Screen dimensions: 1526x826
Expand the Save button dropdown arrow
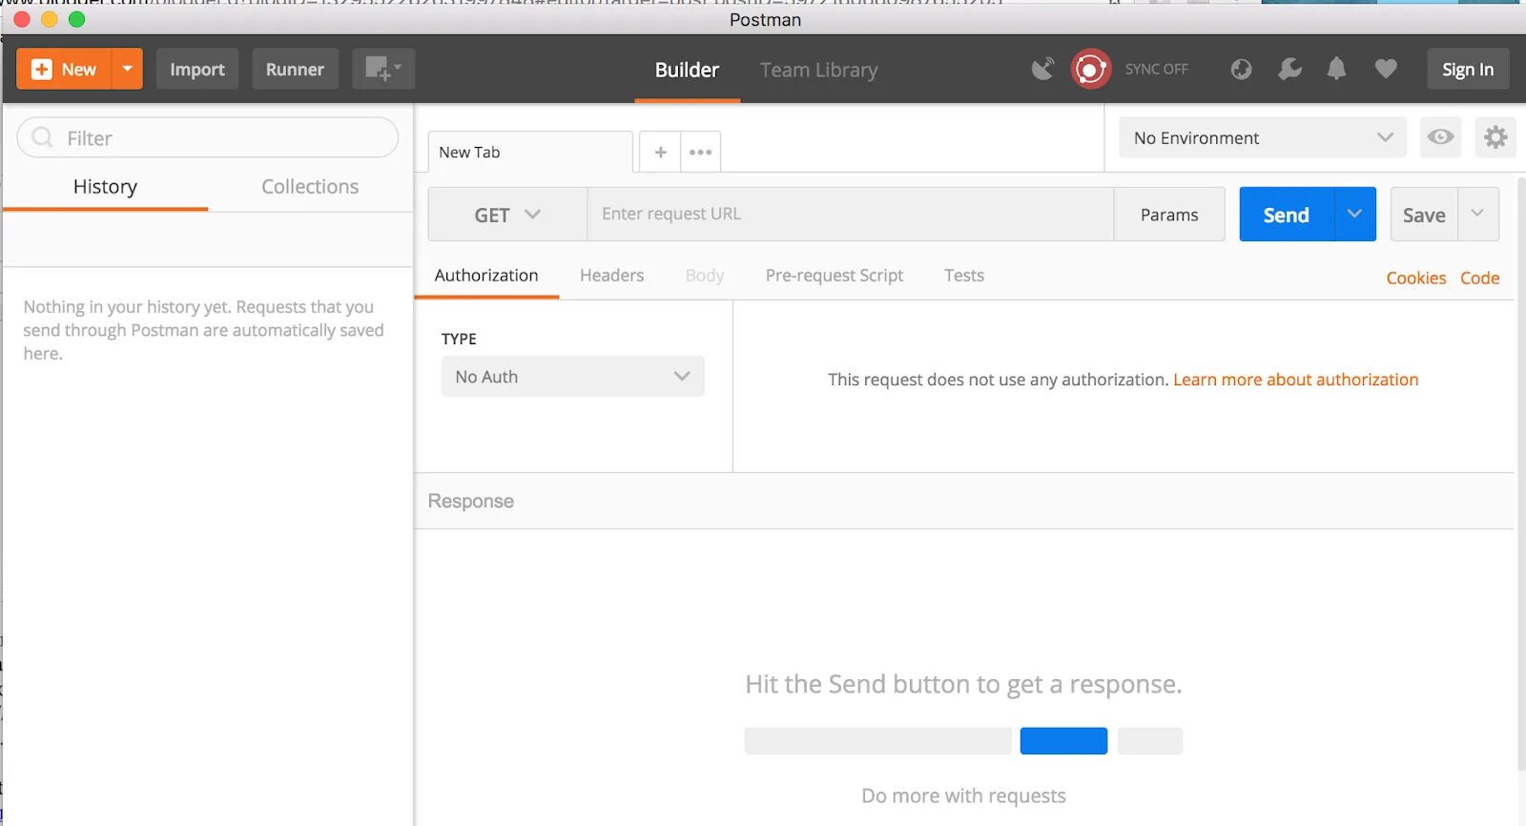(1477, 214)
